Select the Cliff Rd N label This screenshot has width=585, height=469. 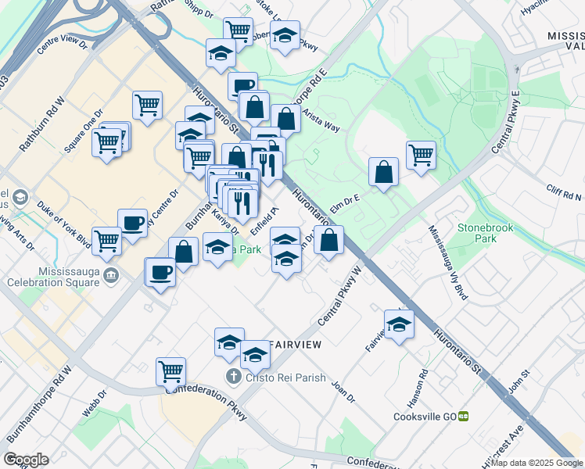tap(564, 192)
